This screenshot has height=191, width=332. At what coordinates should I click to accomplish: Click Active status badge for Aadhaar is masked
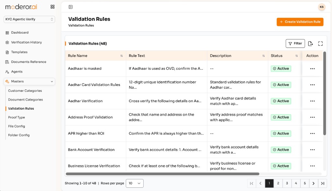pyautogui.click(x=281, y=69)
